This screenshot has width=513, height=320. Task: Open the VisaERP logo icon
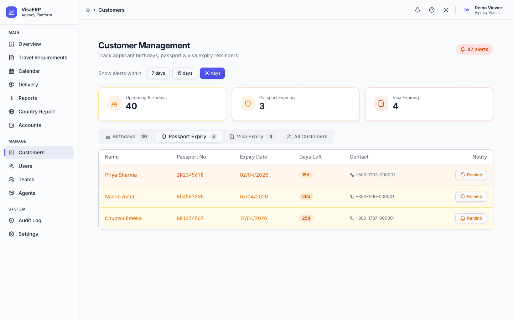point(11,12)
